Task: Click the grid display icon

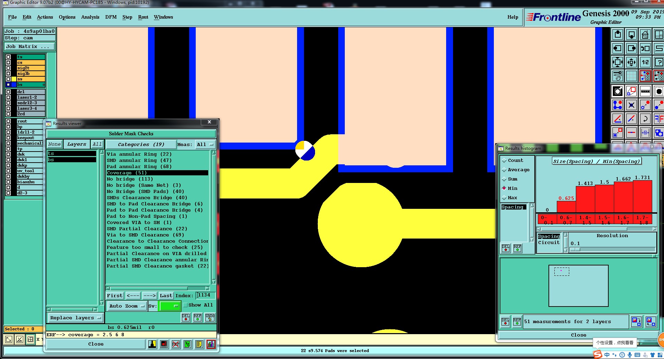Action: click(631, 76)
